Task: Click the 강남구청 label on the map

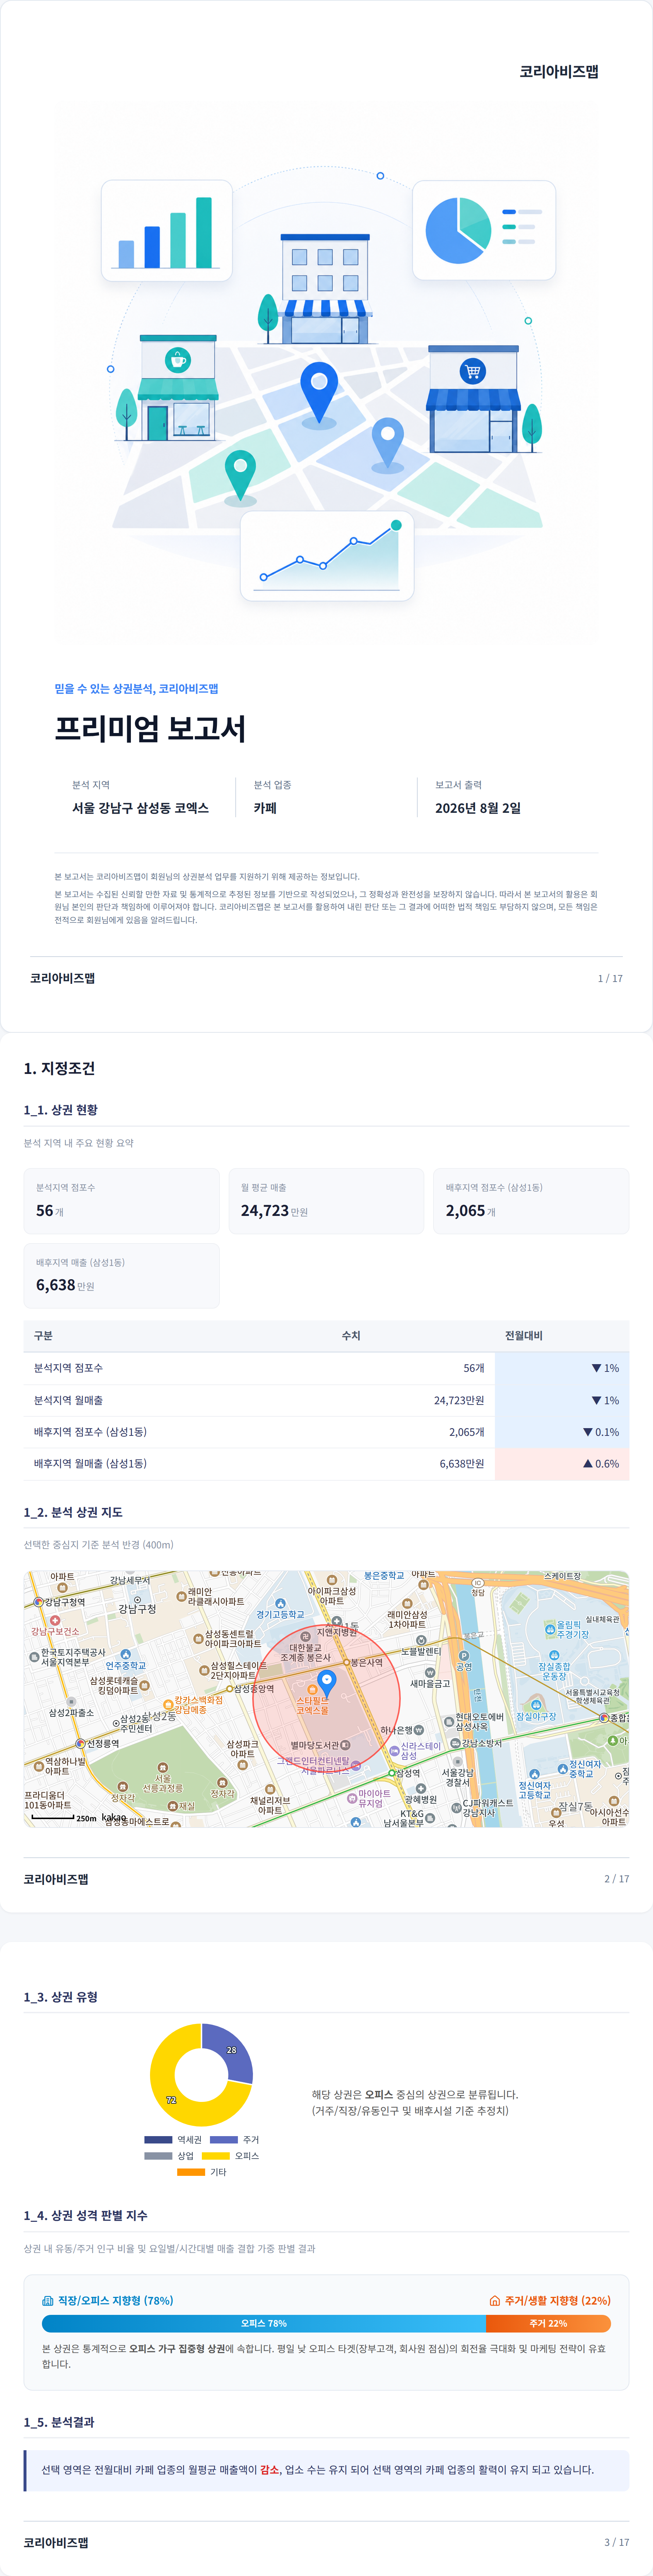Action: (x=137, y=1609)
